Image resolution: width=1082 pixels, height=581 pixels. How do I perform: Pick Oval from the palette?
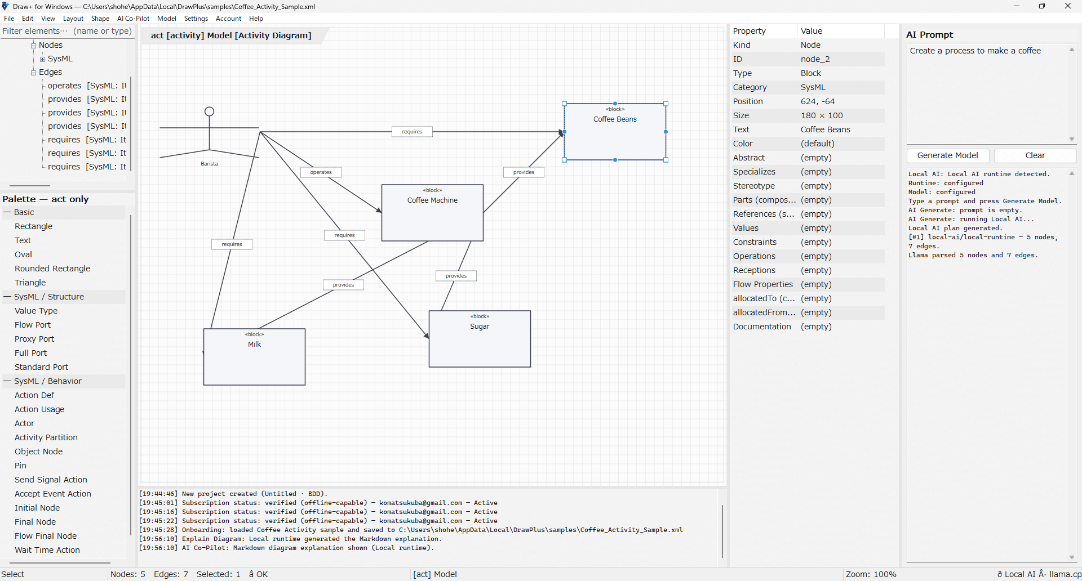pyautogui.click(x=24, y=254)
